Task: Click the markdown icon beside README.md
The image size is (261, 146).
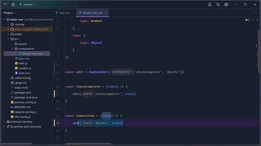Action: coord(12,107)
